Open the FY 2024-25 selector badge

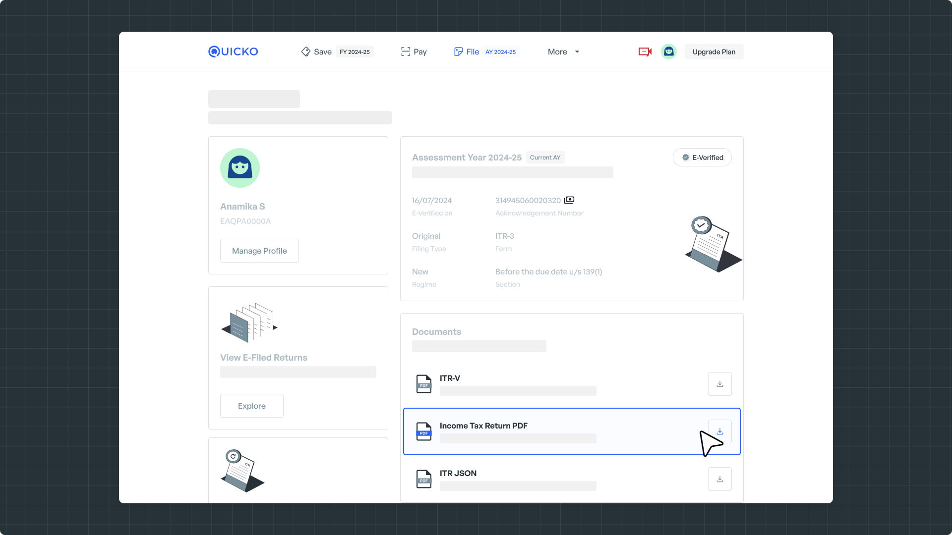[355, 52]
